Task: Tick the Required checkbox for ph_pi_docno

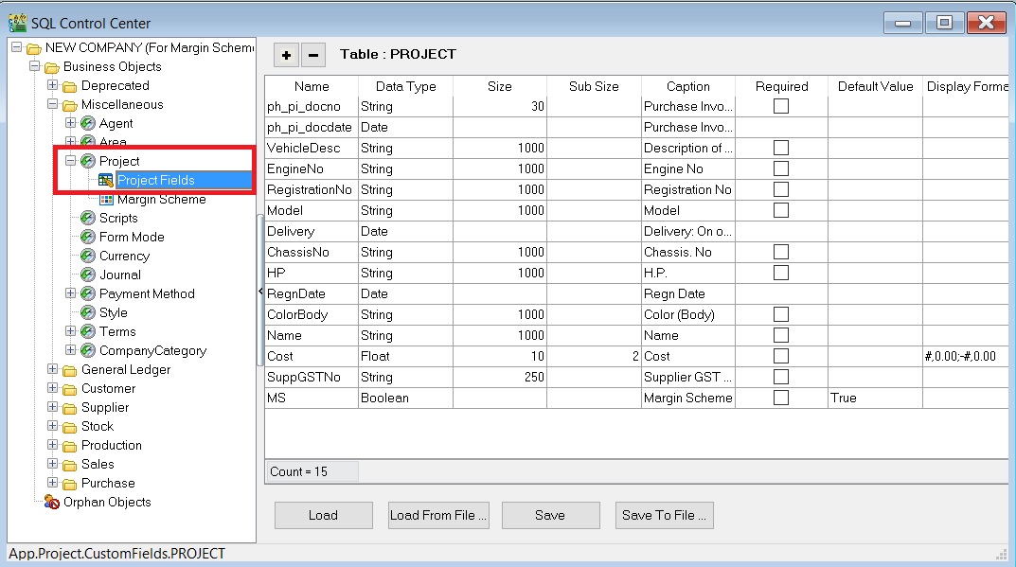Action: tap(781, 106)
